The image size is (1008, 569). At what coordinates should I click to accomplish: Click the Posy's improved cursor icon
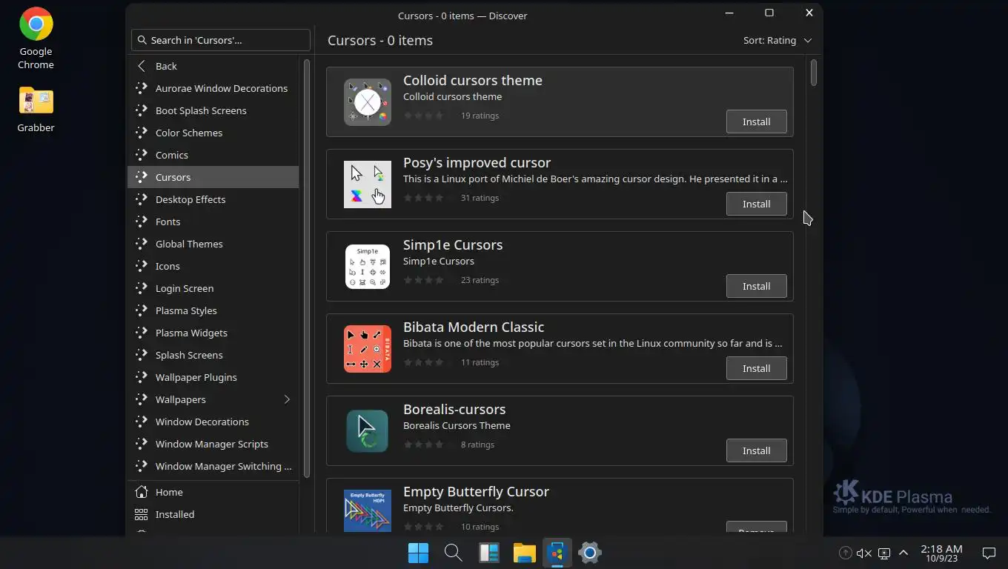[368, 184]
